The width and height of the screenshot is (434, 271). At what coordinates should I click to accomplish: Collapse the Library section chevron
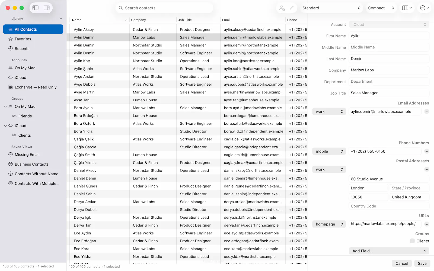pyautogui.click(x=61, y=18)
